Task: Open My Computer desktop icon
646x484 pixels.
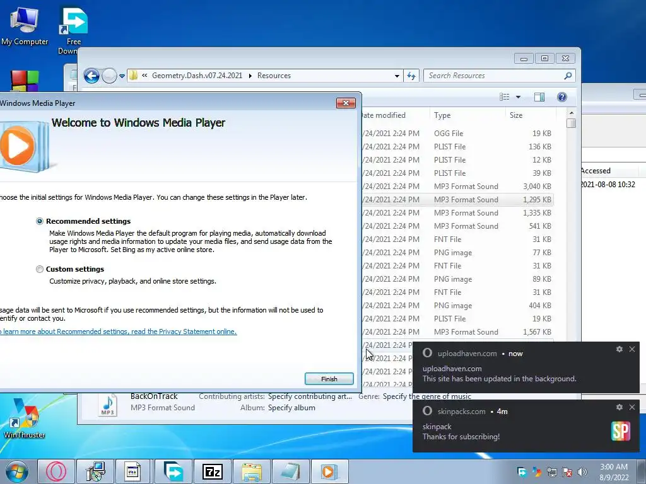Action: click(25, 26)
